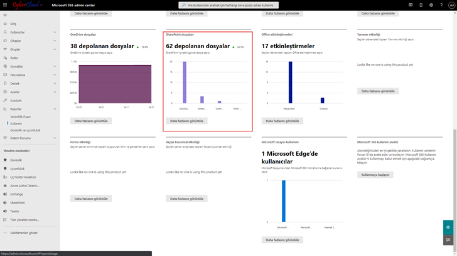Click the Gruplar groups icon
The image size is (457, 256).
pos(5,49)
